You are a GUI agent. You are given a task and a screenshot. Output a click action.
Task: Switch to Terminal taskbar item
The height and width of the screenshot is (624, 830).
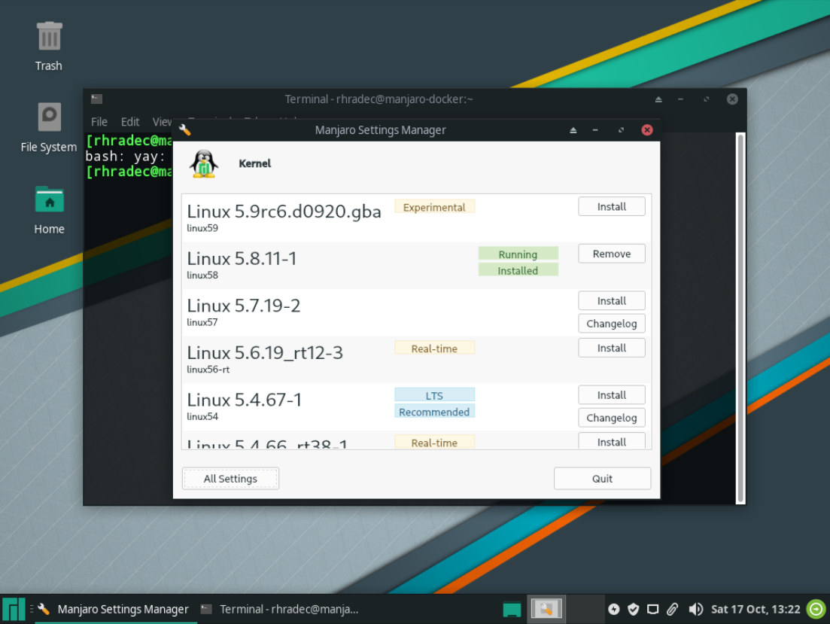point(281,609)
